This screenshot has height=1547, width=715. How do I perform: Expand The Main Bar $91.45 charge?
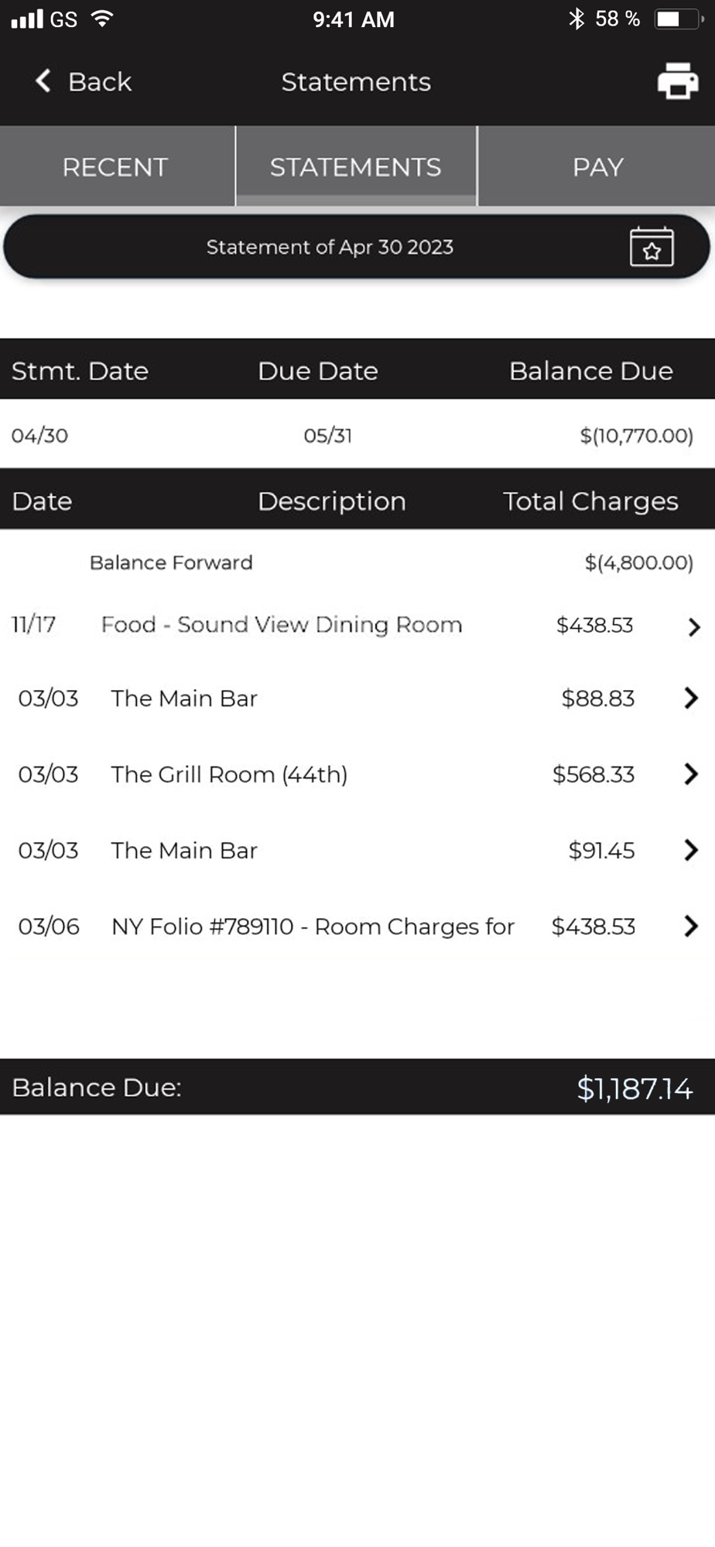click(691, 850)
